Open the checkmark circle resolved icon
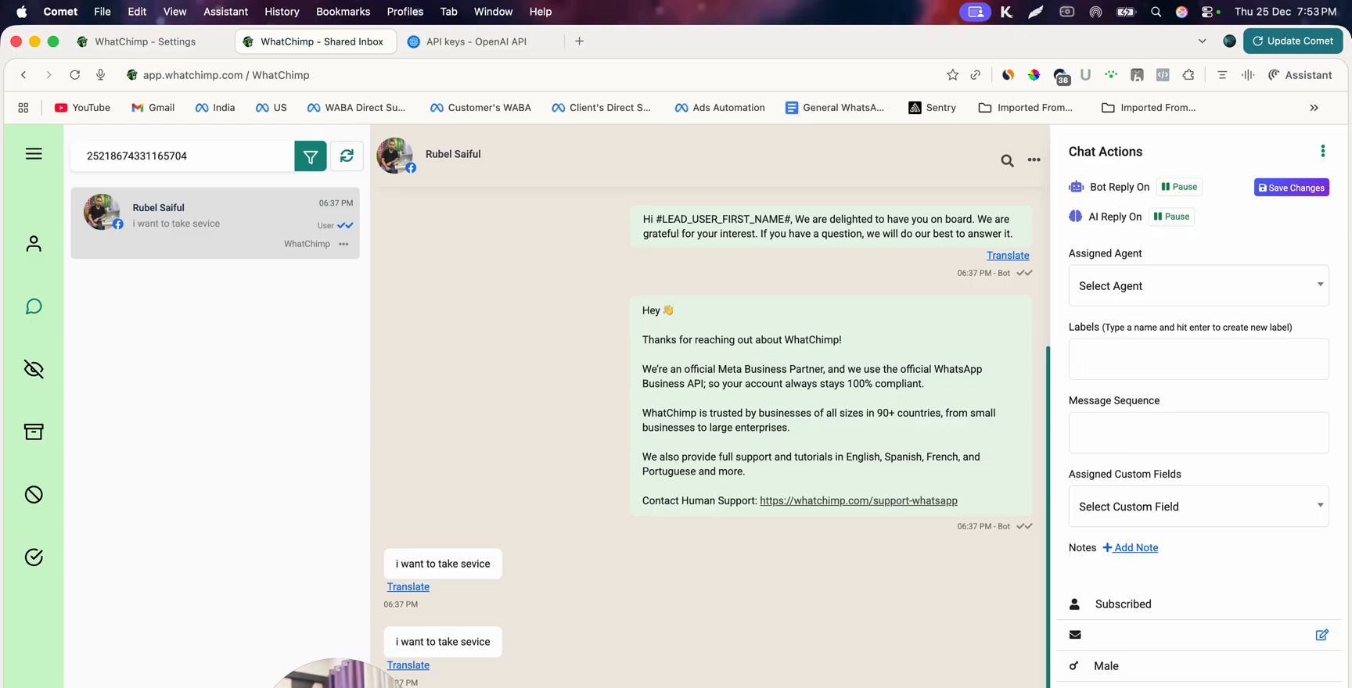Screen dimensions: 1352x688 click(x=34, y=557)
